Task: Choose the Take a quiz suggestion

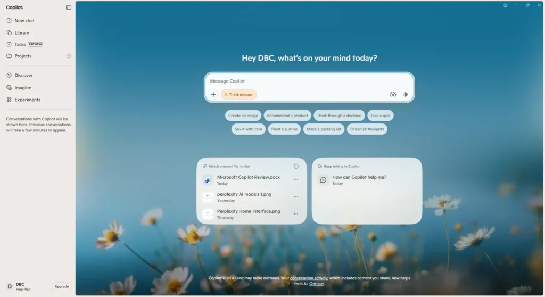Action: coord(380,115)
